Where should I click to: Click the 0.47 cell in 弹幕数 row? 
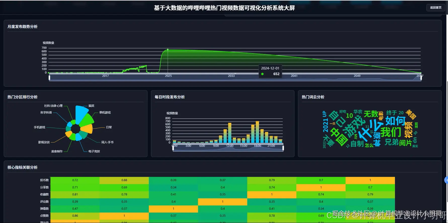point(75,208)
